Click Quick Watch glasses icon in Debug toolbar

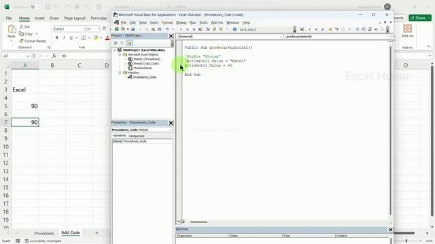pos(376,29)
